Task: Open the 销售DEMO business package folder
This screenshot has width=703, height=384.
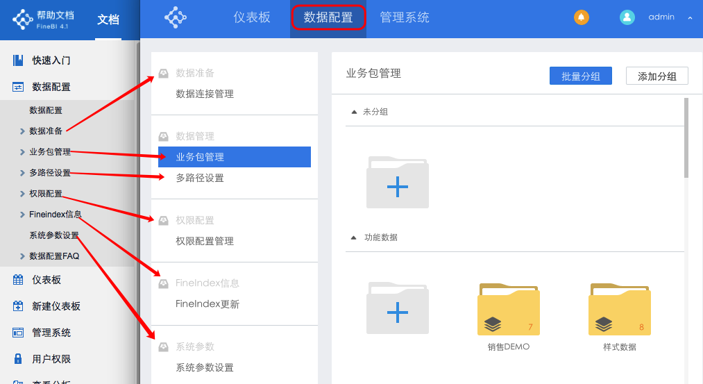Action: point(509,309)
